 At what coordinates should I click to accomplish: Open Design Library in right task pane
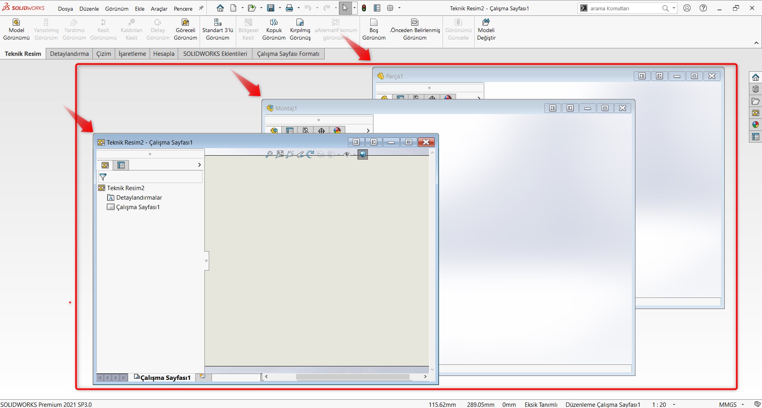756,89
